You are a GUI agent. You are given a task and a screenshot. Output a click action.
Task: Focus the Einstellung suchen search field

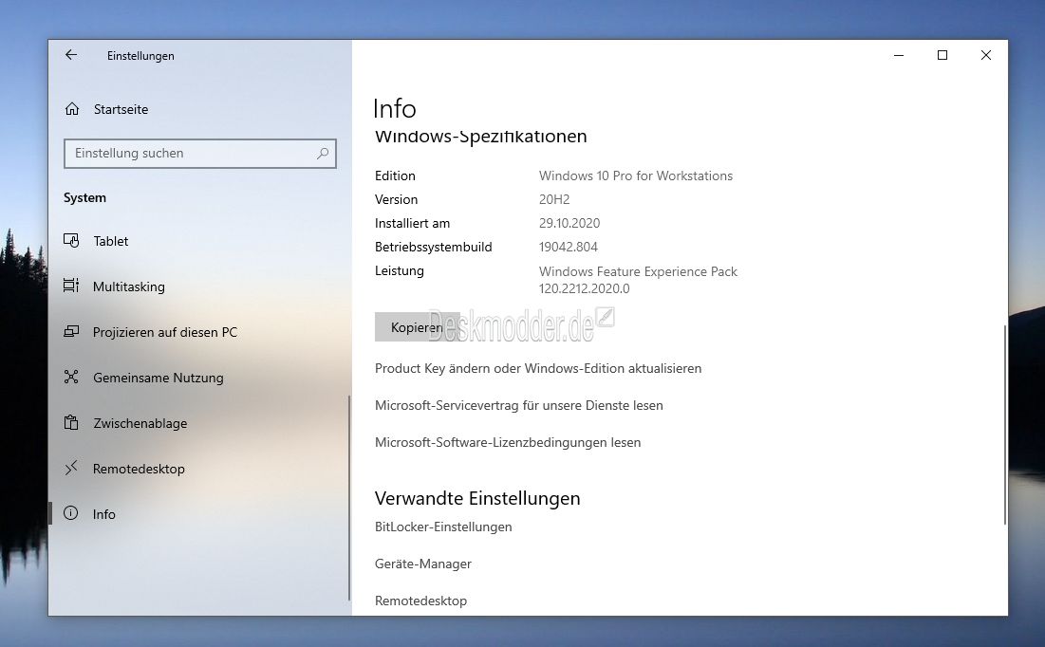coord(200,154)
